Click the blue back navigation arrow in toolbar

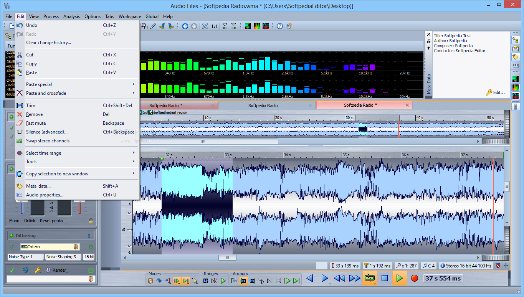(x=185, y=26)
